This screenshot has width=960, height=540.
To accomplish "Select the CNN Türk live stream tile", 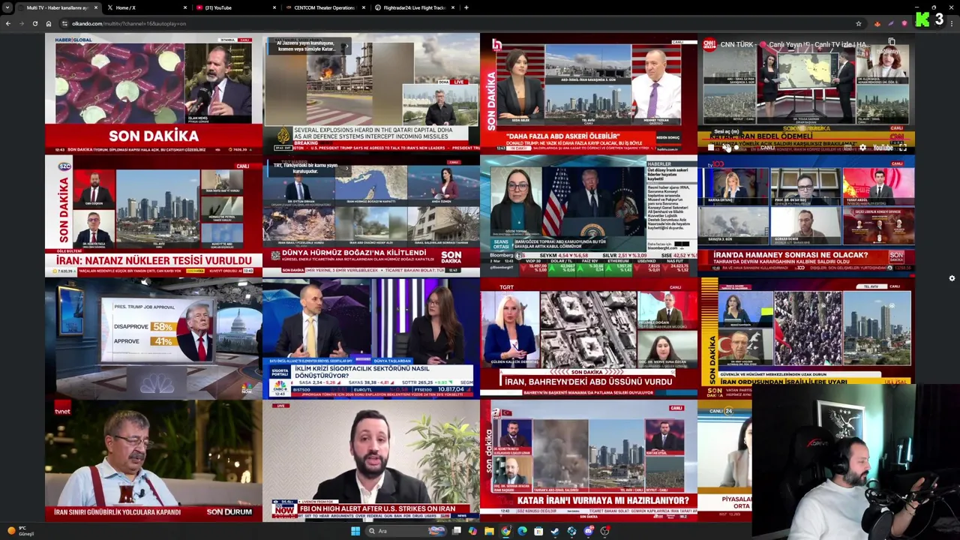I will (x=806, y=94).
